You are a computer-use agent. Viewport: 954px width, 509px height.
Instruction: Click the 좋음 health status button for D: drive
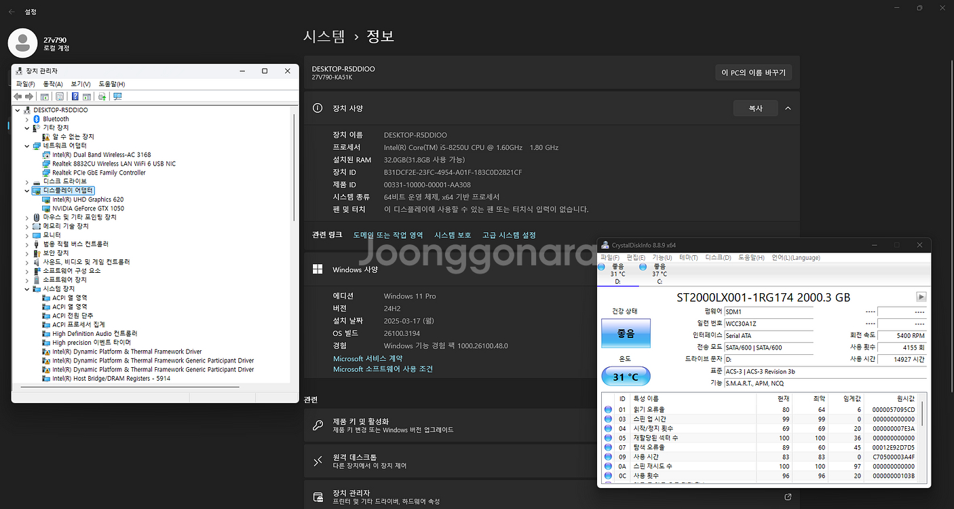click(625, 333)
